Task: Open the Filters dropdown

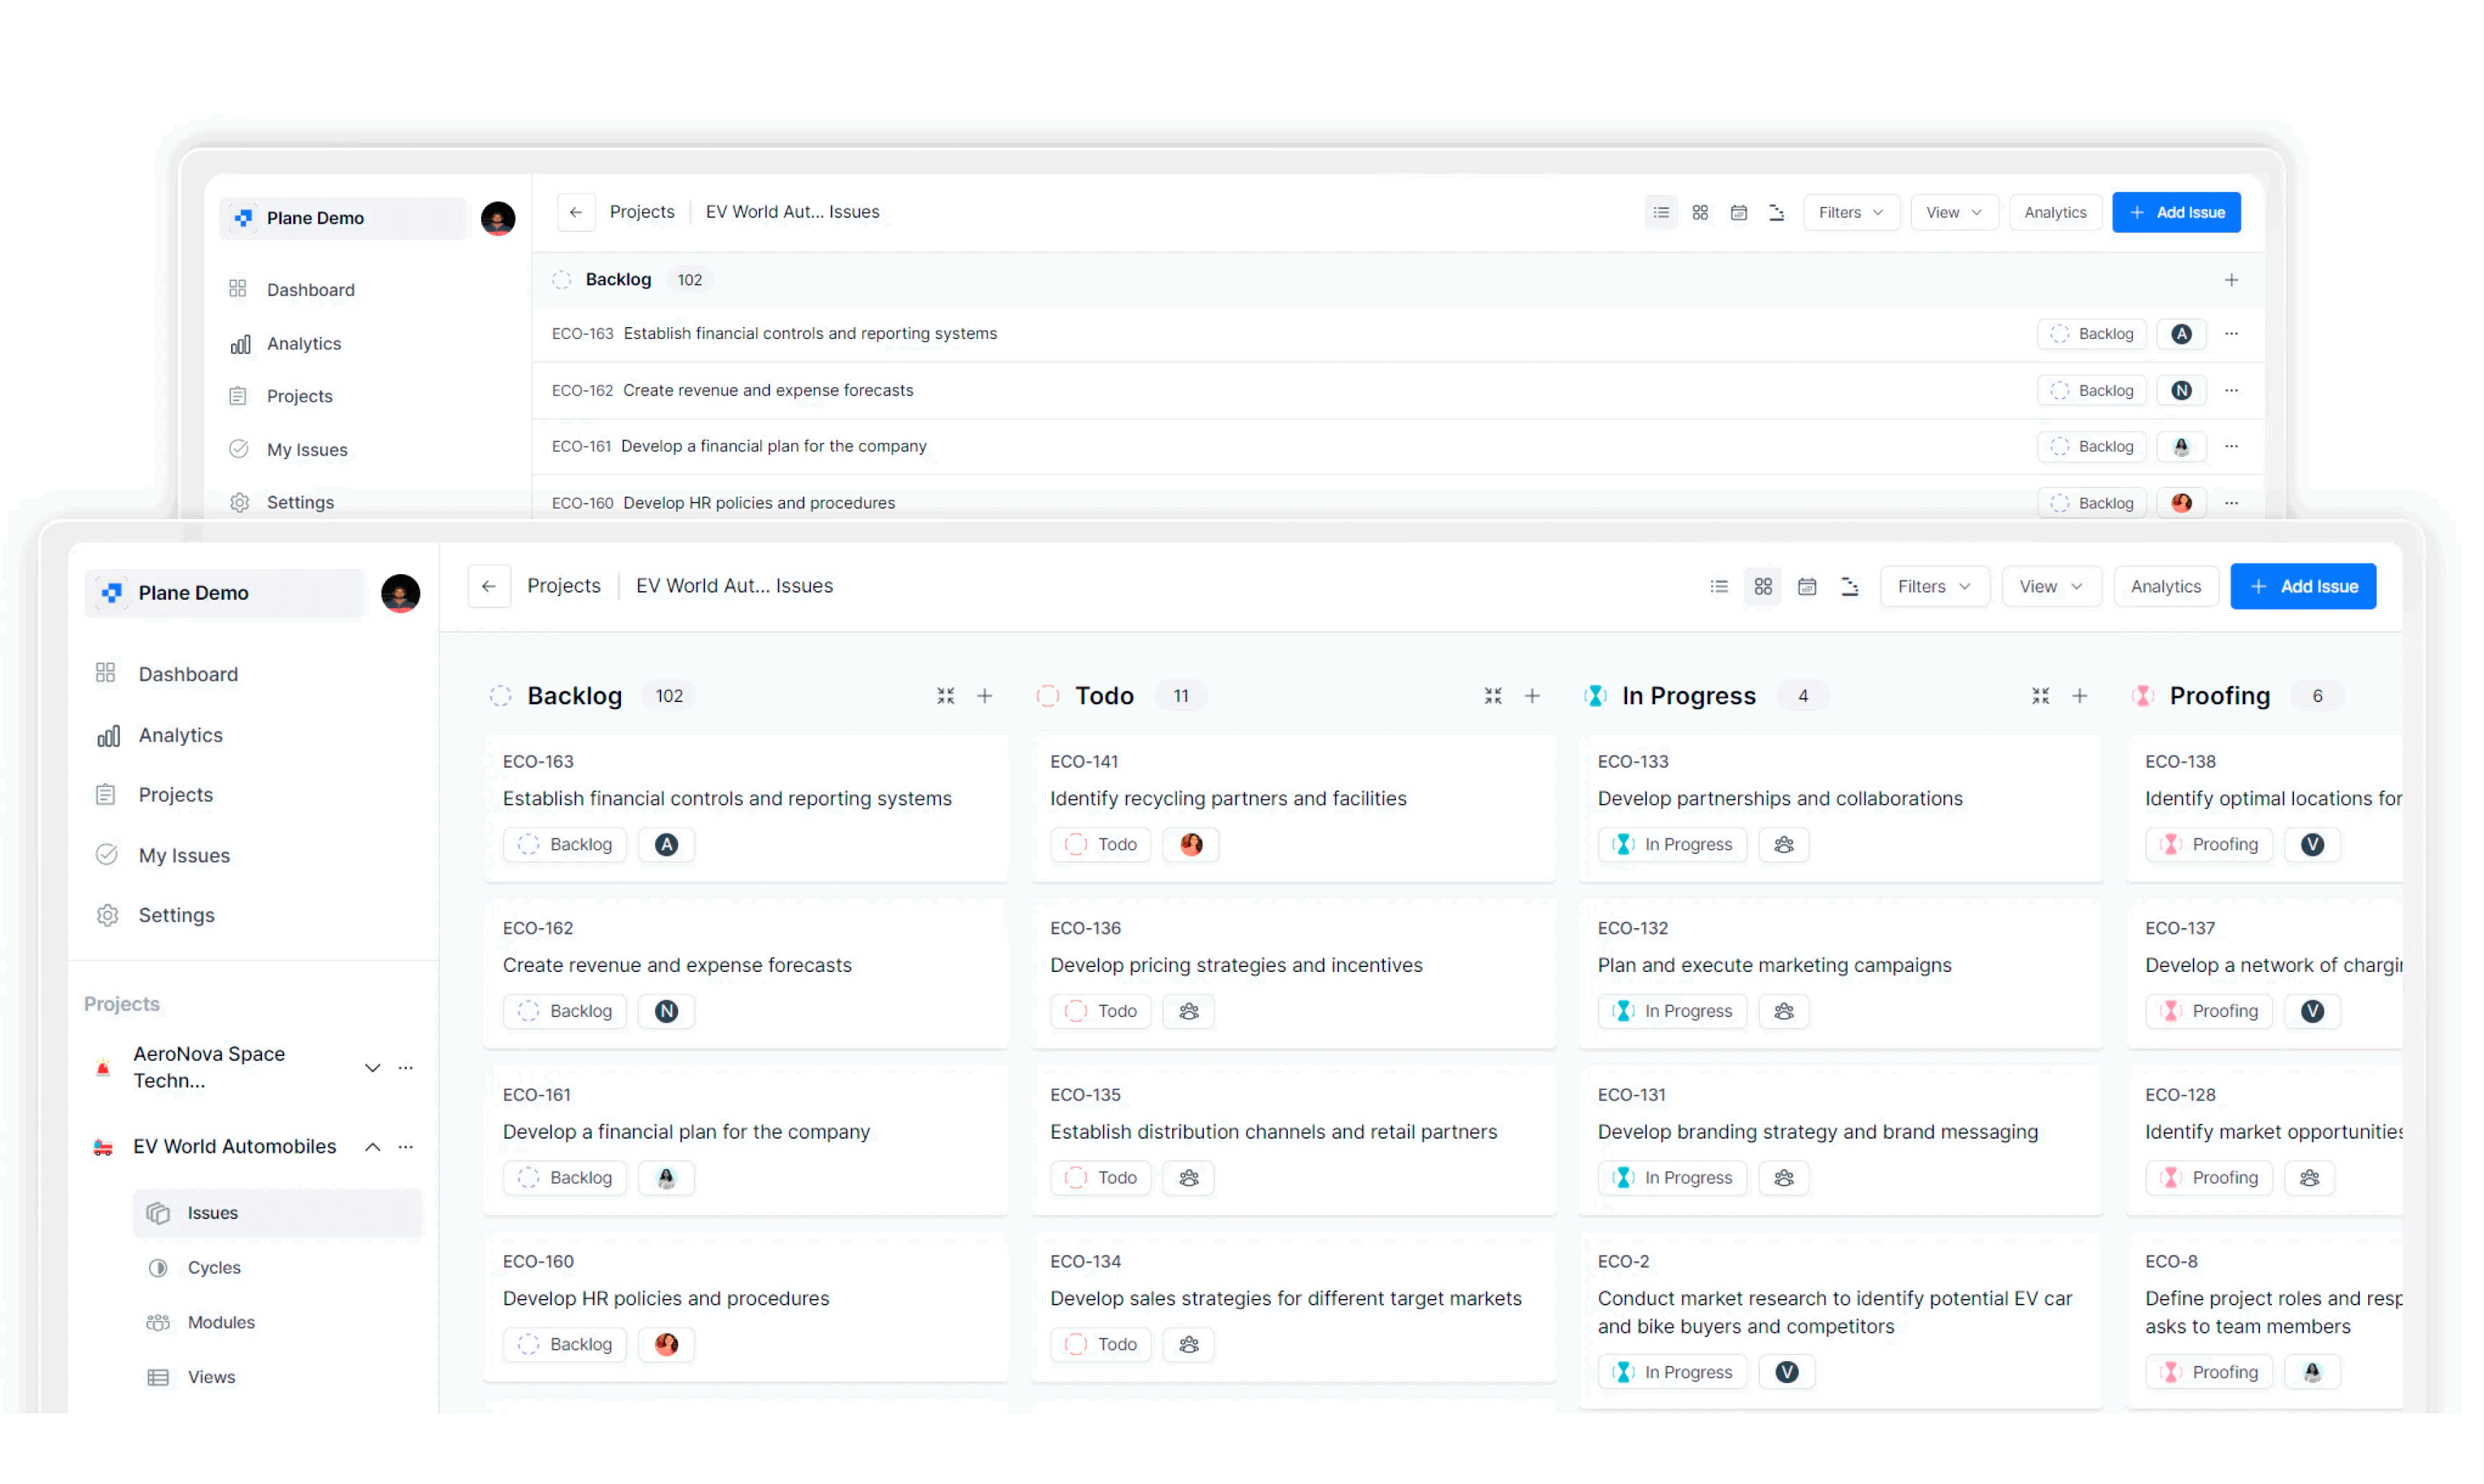Action: coord(1932,586)
